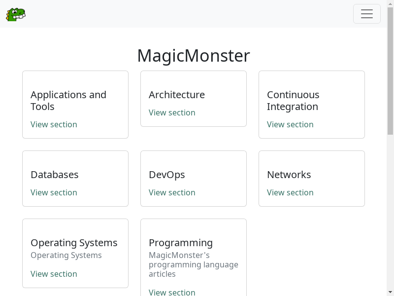
Task: Open View section under Architecture
Action: (x=172, y=112)
